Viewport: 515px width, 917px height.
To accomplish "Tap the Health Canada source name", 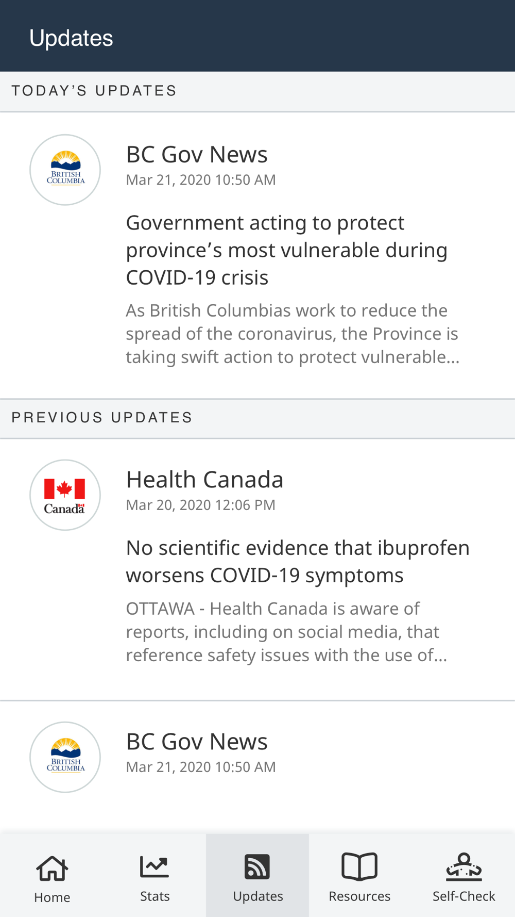I will (x=204, y=480).
